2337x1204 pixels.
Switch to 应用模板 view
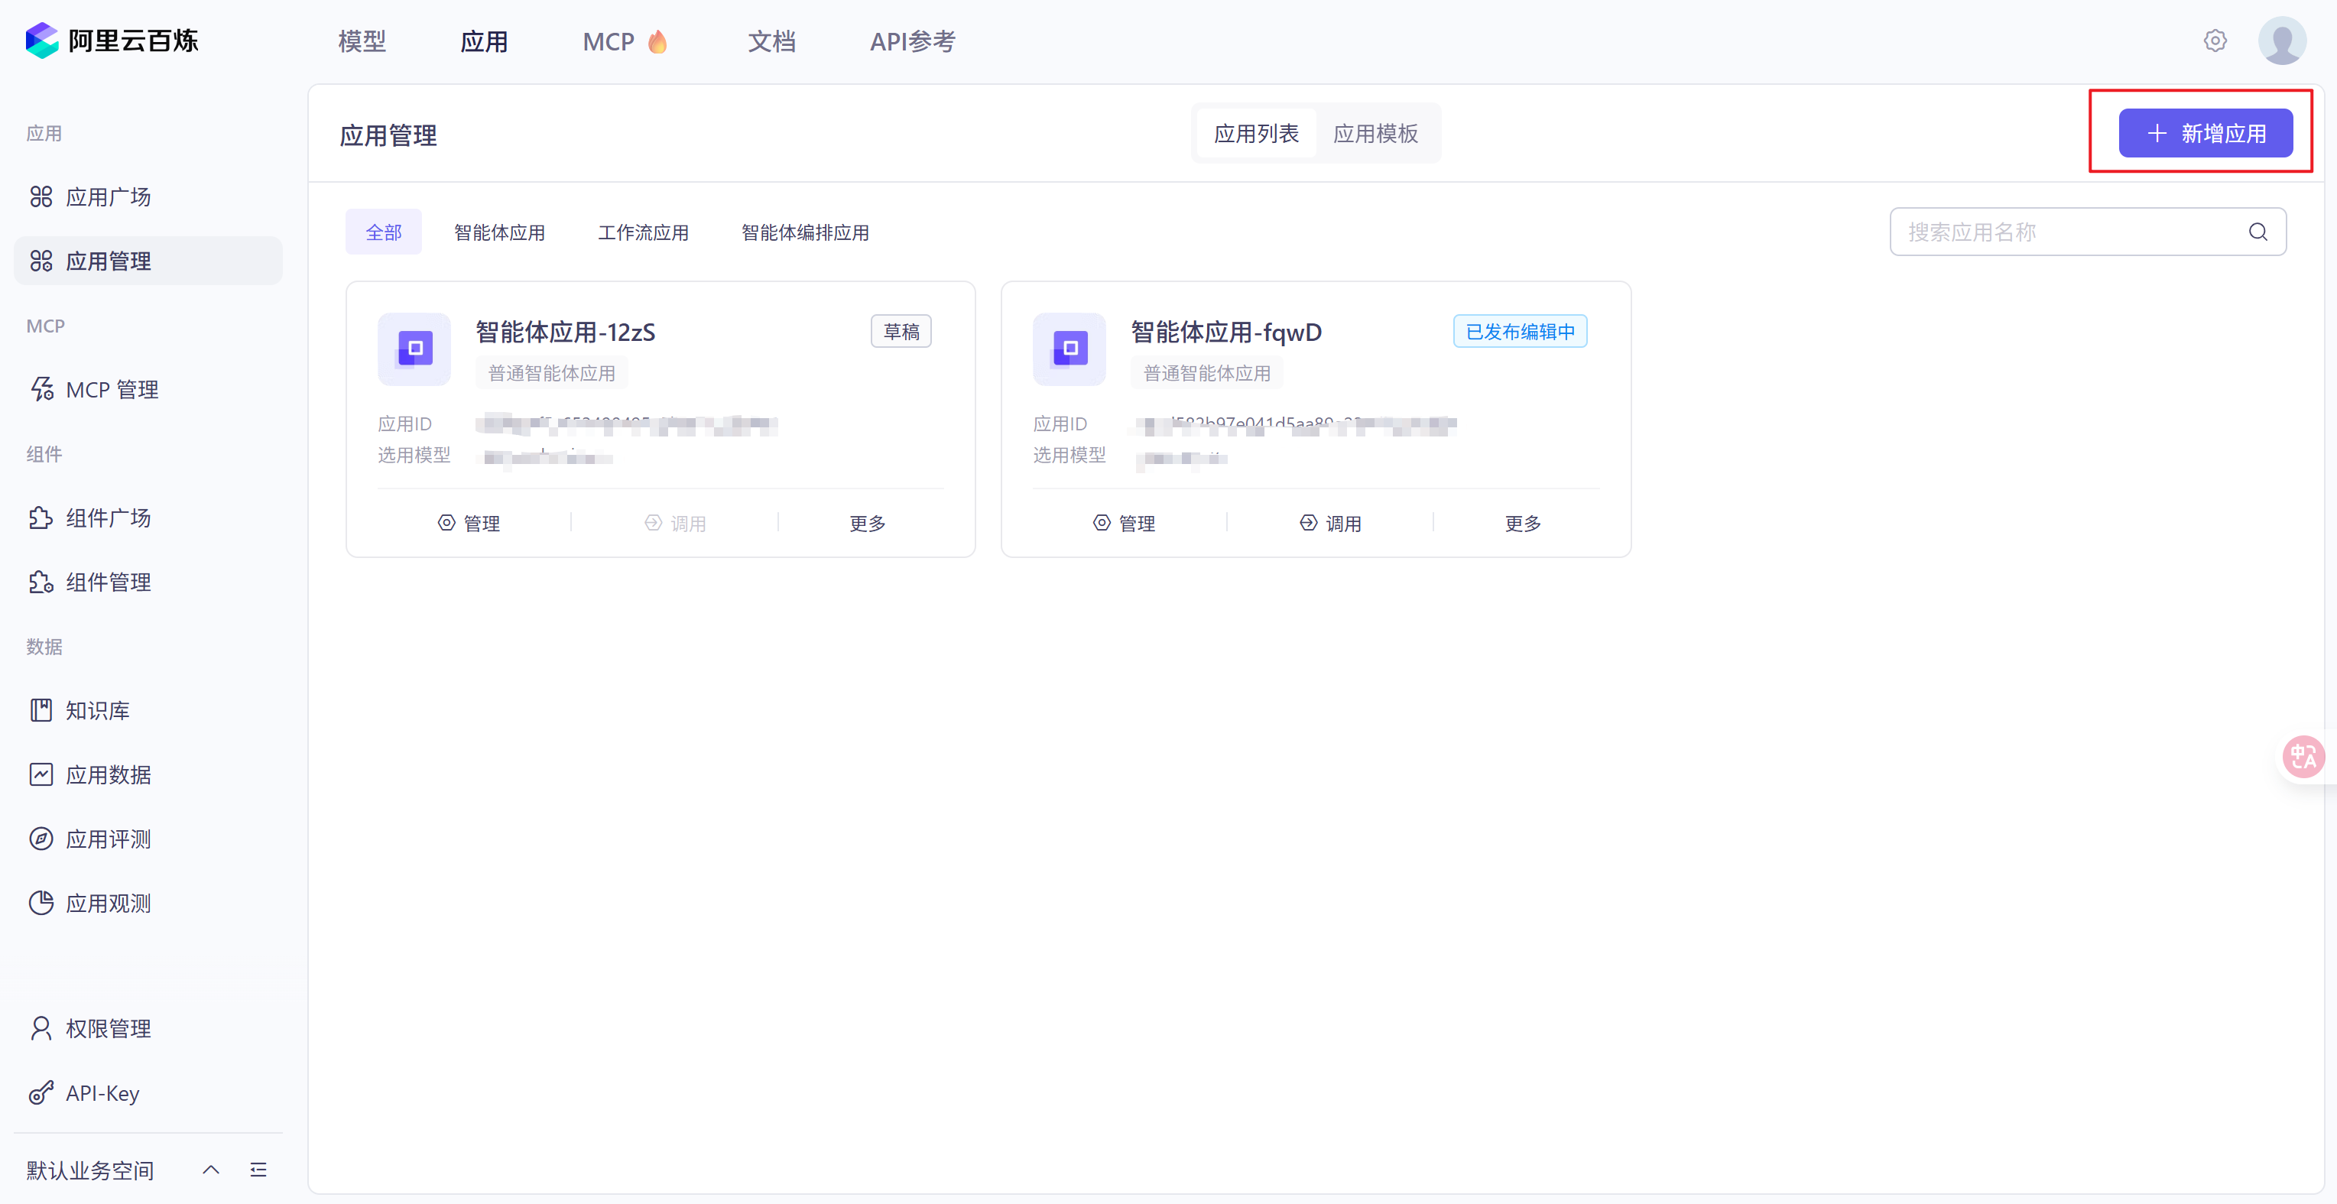tap(1375, 133)
